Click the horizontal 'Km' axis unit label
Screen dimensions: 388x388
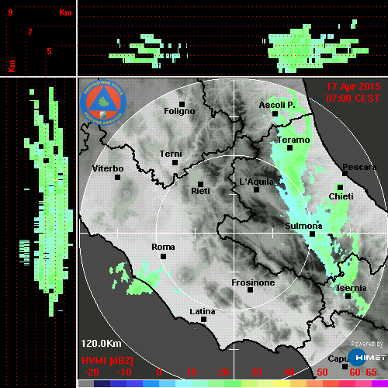65,12
